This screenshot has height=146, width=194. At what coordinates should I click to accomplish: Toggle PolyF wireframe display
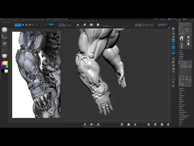click(173, 72)
